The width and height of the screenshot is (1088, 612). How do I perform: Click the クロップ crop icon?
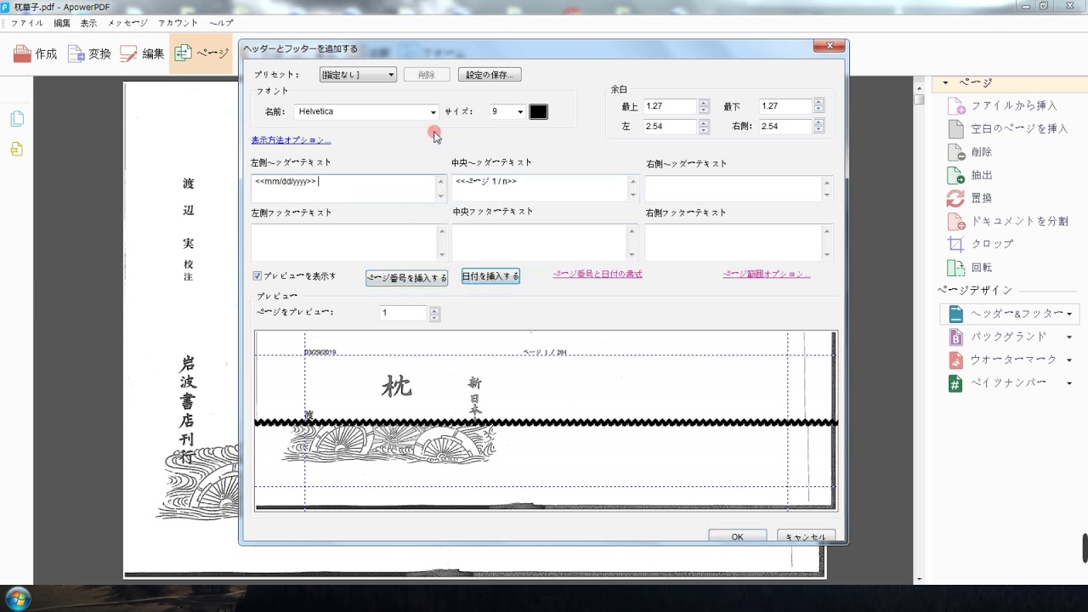(956, 244)
